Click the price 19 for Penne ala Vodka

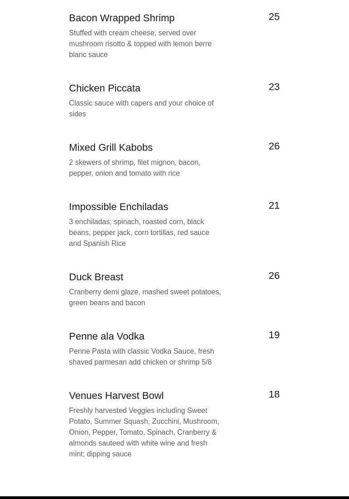[x=274, y=335]
